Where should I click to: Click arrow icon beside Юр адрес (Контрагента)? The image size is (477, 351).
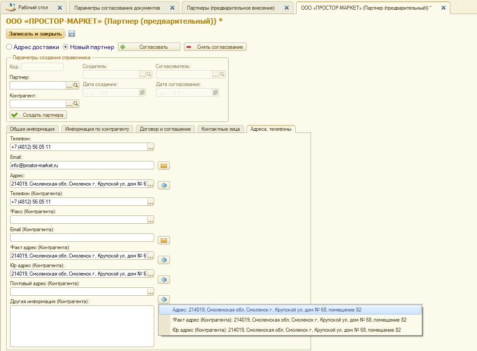click(x=164, y=279)
